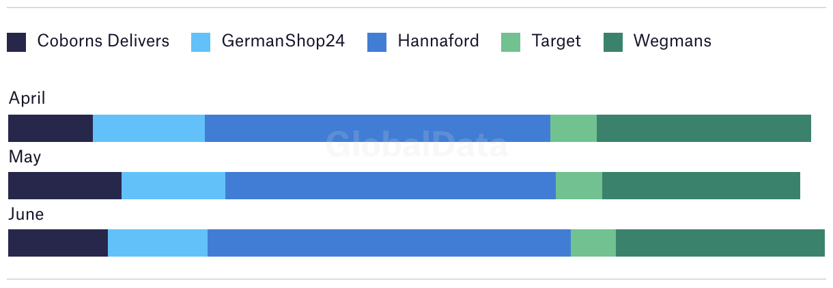Click the GermanShop24 legend color swatch
The height and width of the screenshot is (288, 833).
201,42
